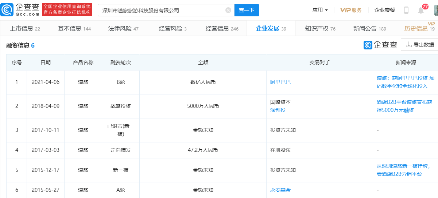Open news 从深圳道旅新三板挂牌

pos(403,170)
